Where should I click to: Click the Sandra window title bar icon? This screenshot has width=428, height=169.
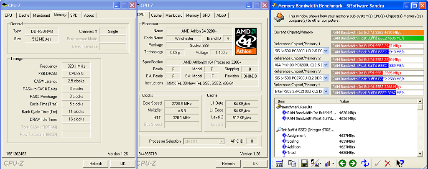(x=274, y=5)
